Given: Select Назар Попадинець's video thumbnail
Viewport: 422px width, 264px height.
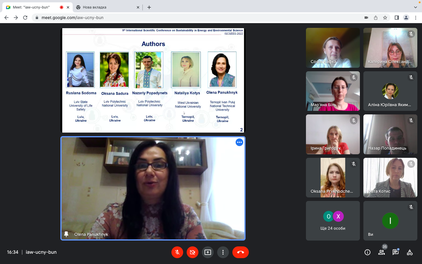Looking at the screenshot, I should (390, 134).
